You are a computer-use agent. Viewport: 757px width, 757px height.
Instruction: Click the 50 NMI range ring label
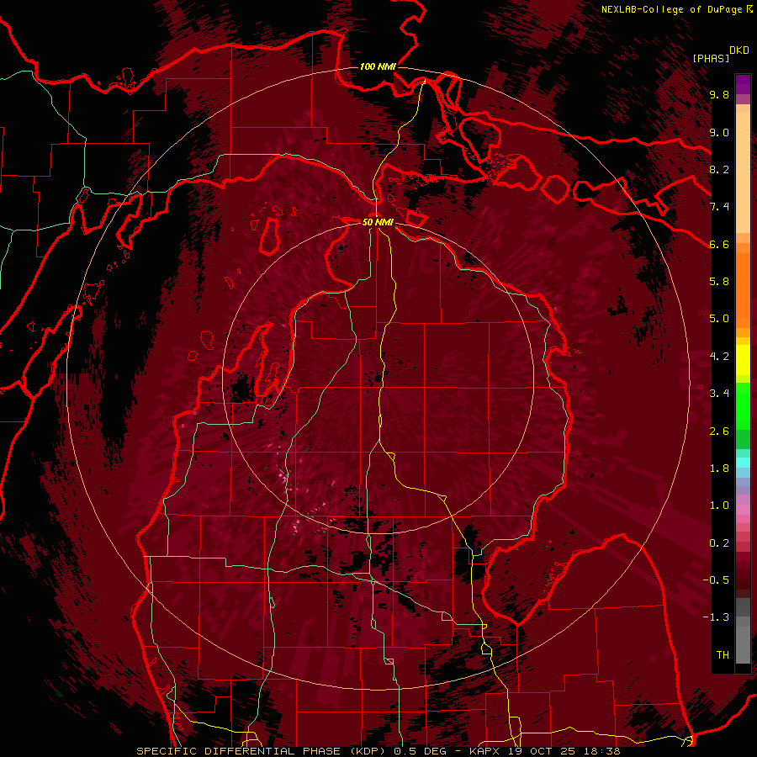pyautogui.click(x=378, y=222)
